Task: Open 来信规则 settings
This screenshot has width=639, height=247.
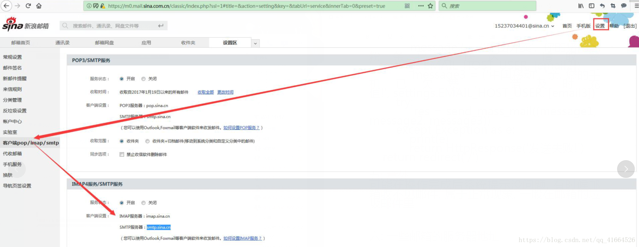Action: pyautogui.click(x=12, y=89)
